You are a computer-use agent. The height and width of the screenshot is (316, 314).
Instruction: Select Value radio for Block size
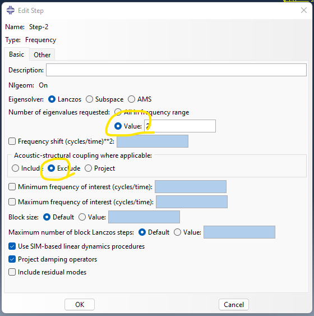[x=82, y=217]
